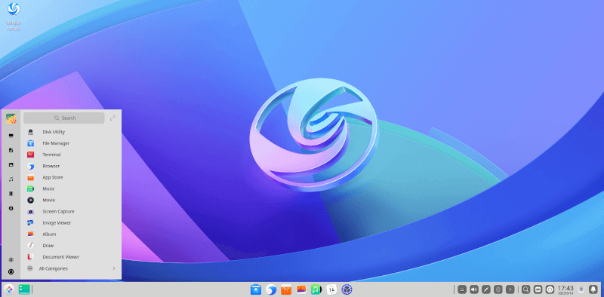Launch Disk Utility from the launcher

coord(71,132)
